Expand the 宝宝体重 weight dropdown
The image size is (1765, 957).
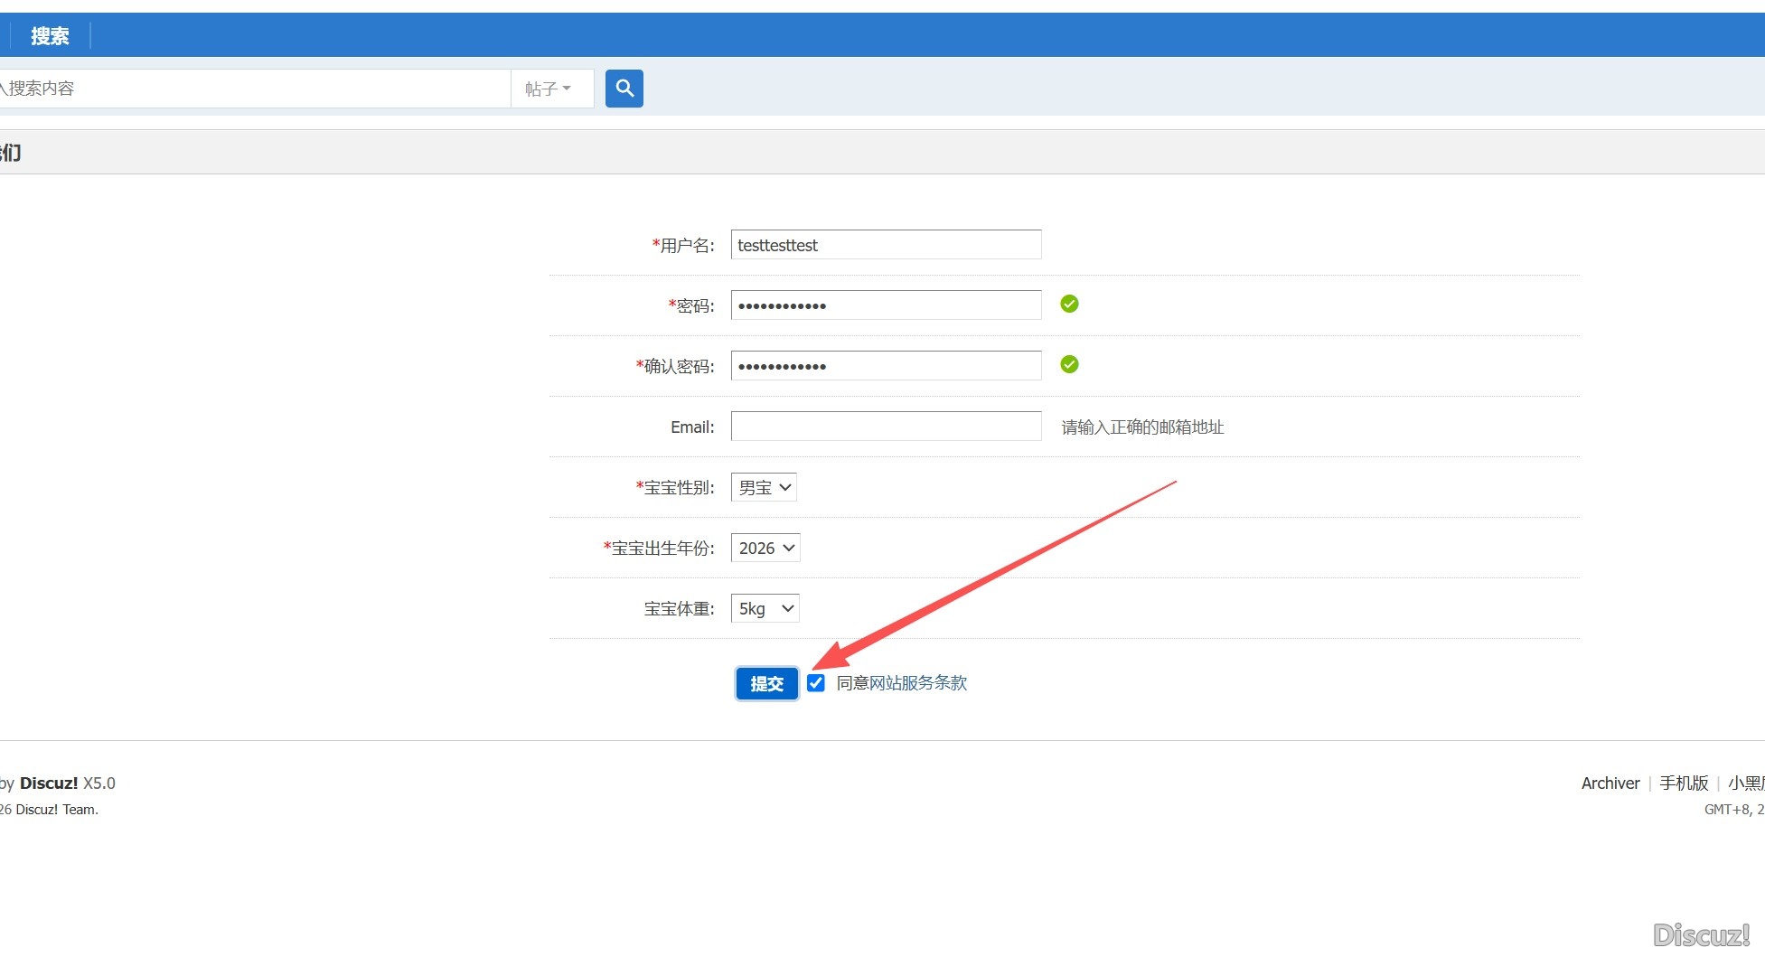point(765,609)
